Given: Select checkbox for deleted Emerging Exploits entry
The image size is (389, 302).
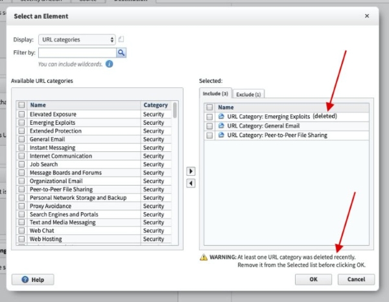Looking at the screenshot, I should pyautogui.click(x=209, y=116).
